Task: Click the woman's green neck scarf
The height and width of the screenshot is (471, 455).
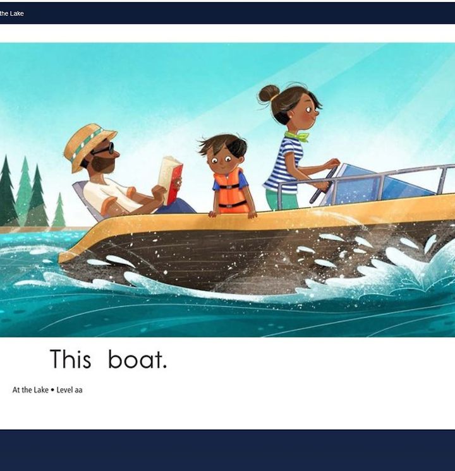Action: [297, 136]
